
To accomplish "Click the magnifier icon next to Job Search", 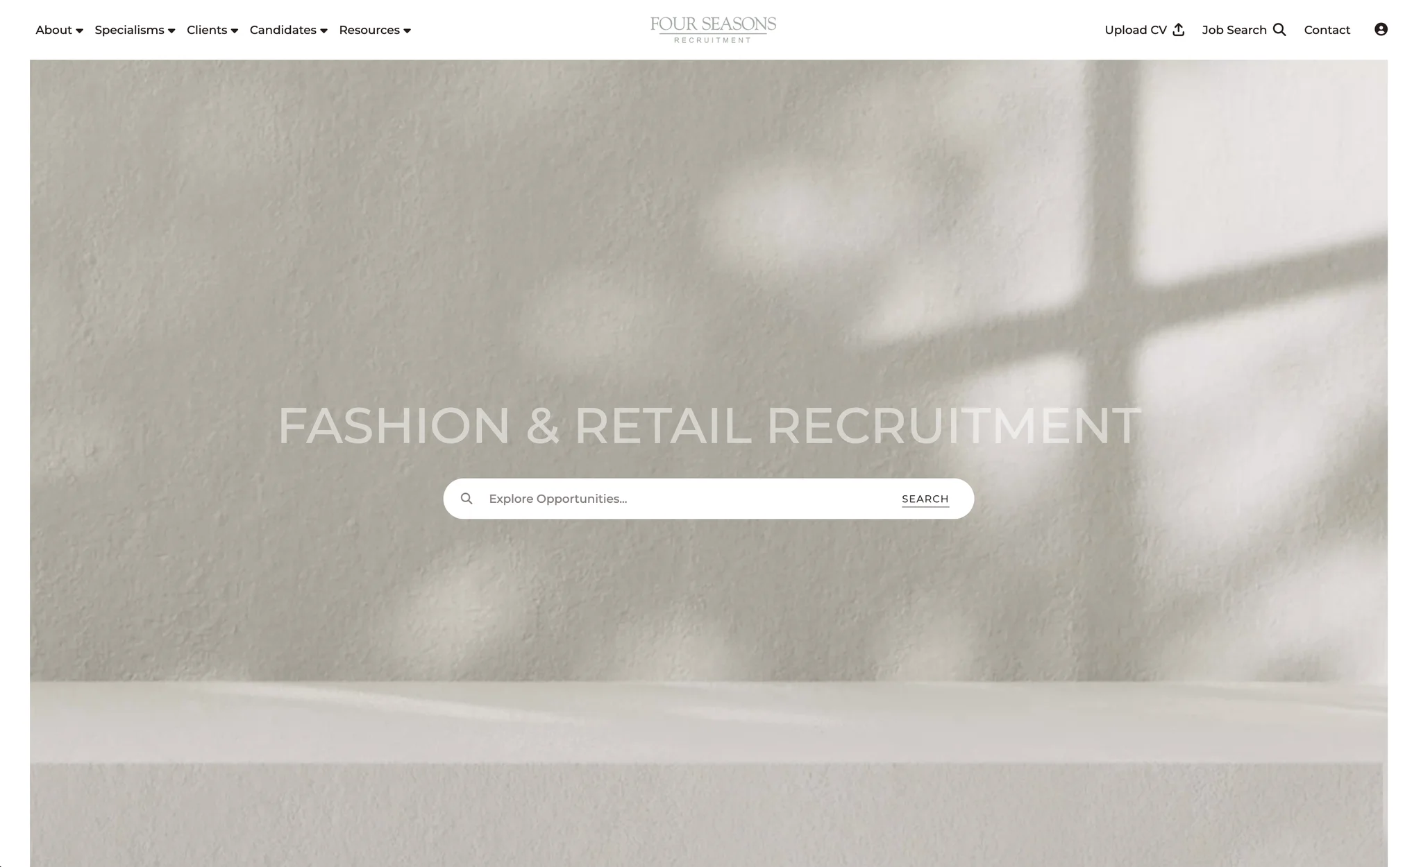I will point(1279,30).
